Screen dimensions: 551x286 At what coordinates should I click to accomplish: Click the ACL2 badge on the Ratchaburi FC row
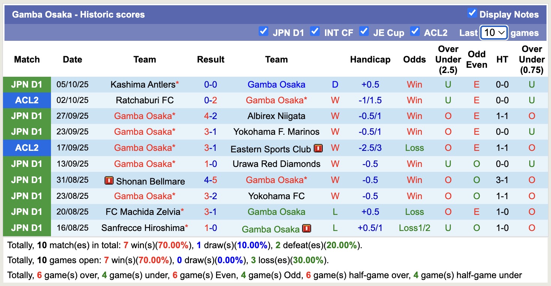(x=27, y=100)
